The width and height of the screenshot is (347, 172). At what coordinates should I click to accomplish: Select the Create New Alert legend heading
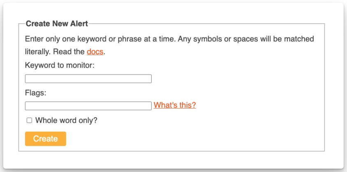[x=57, y=24]
